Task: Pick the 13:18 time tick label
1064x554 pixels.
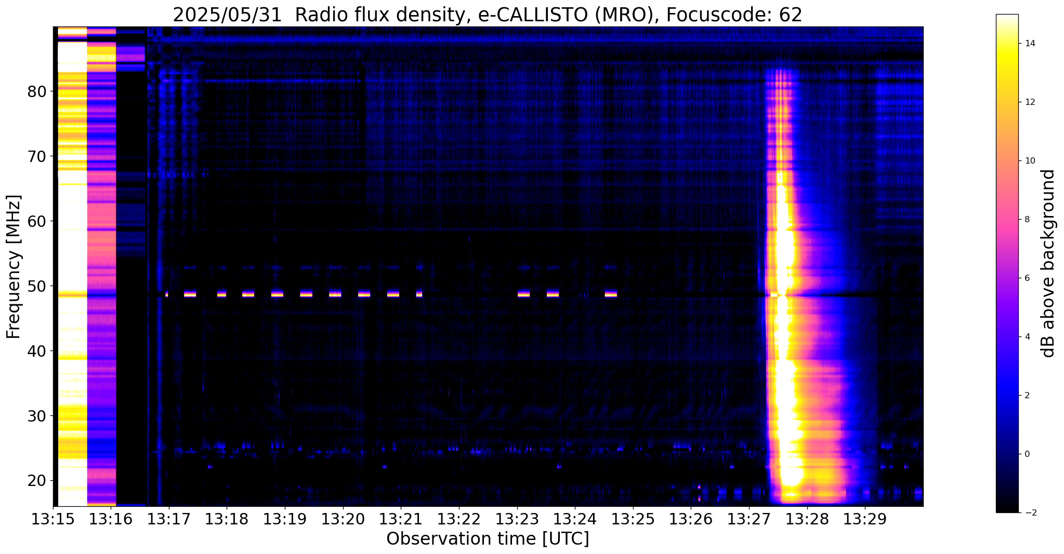Action: [x=227, y=519]
